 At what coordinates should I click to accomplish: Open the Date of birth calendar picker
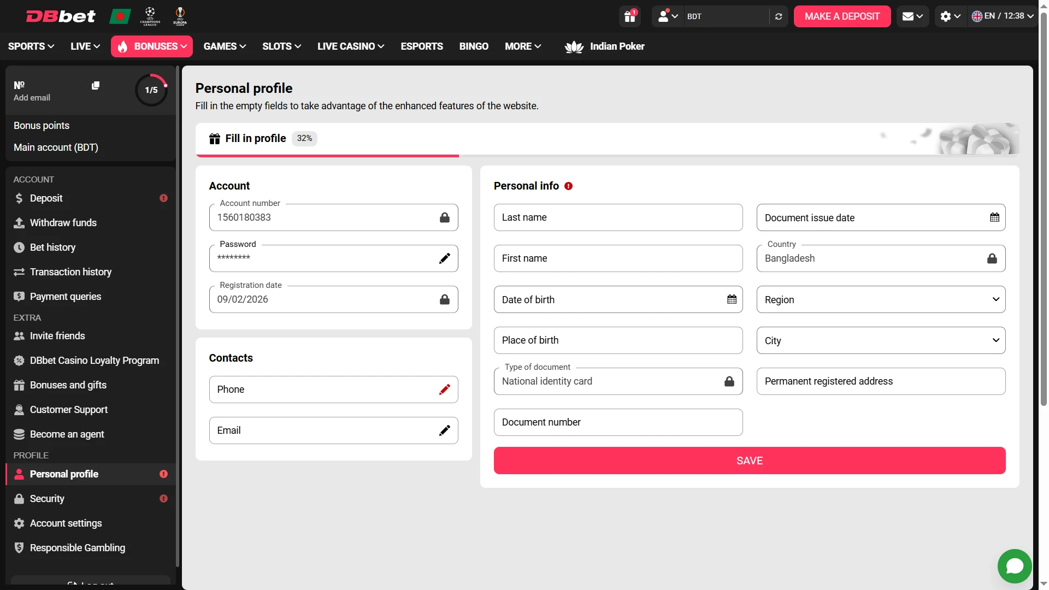[731, 299]
